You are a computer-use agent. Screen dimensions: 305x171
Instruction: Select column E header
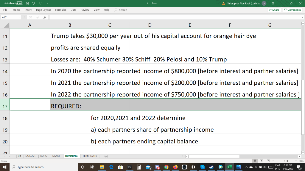click(x=190, y=25)
